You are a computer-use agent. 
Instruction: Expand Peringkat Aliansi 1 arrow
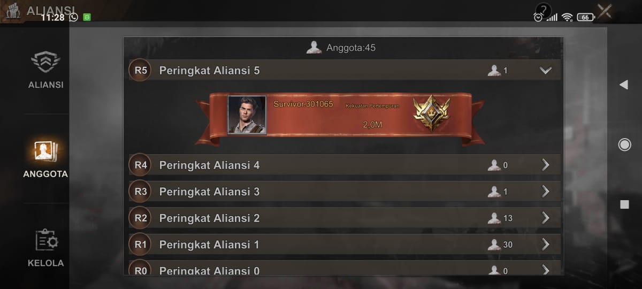[546, 245]
